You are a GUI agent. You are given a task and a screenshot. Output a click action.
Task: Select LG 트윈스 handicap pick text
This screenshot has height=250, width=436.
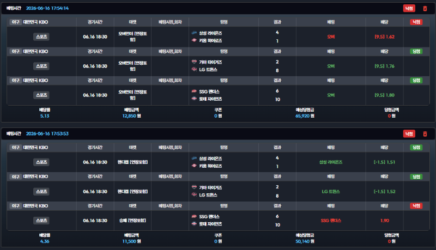(331, 191)
